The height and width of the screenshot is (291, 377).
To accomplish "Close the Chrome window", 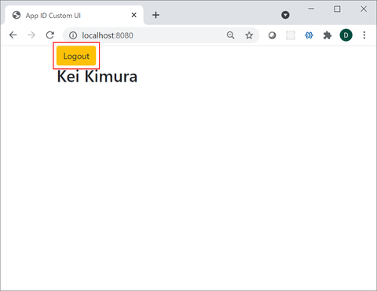I will click(x=364, y=9).
